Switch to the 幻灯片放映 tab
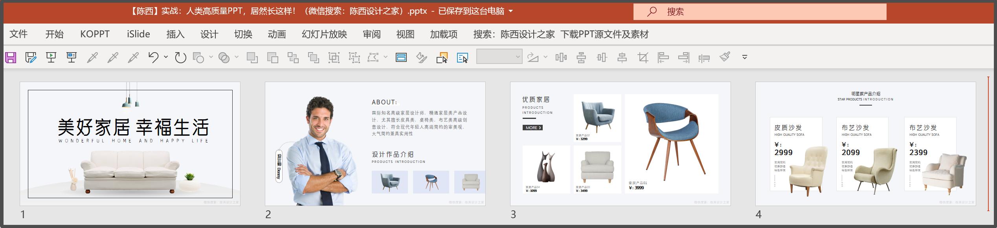 pos(324,34)
